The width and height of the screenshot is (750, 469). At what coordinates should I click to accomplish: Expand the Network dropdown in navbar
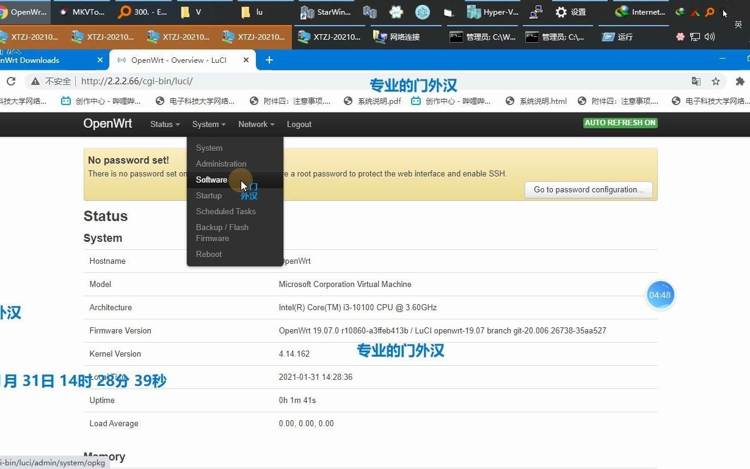click(256, 124)
